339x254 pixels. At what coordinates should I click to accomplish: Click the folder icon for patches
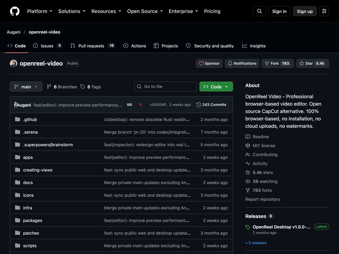(x=17, y=233)
